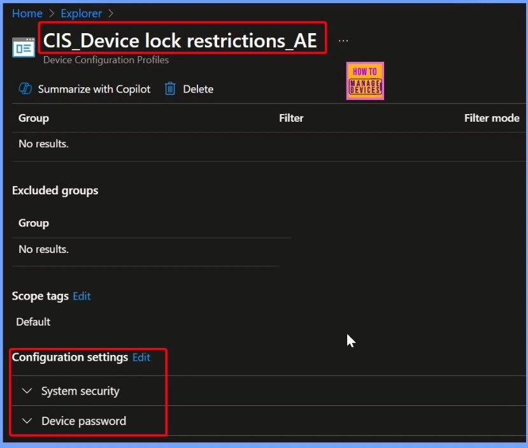Viewport: 528px width, 448px height.
Task: Click the Device Configuration Profiles subtitle
Action: pos(106,60)
